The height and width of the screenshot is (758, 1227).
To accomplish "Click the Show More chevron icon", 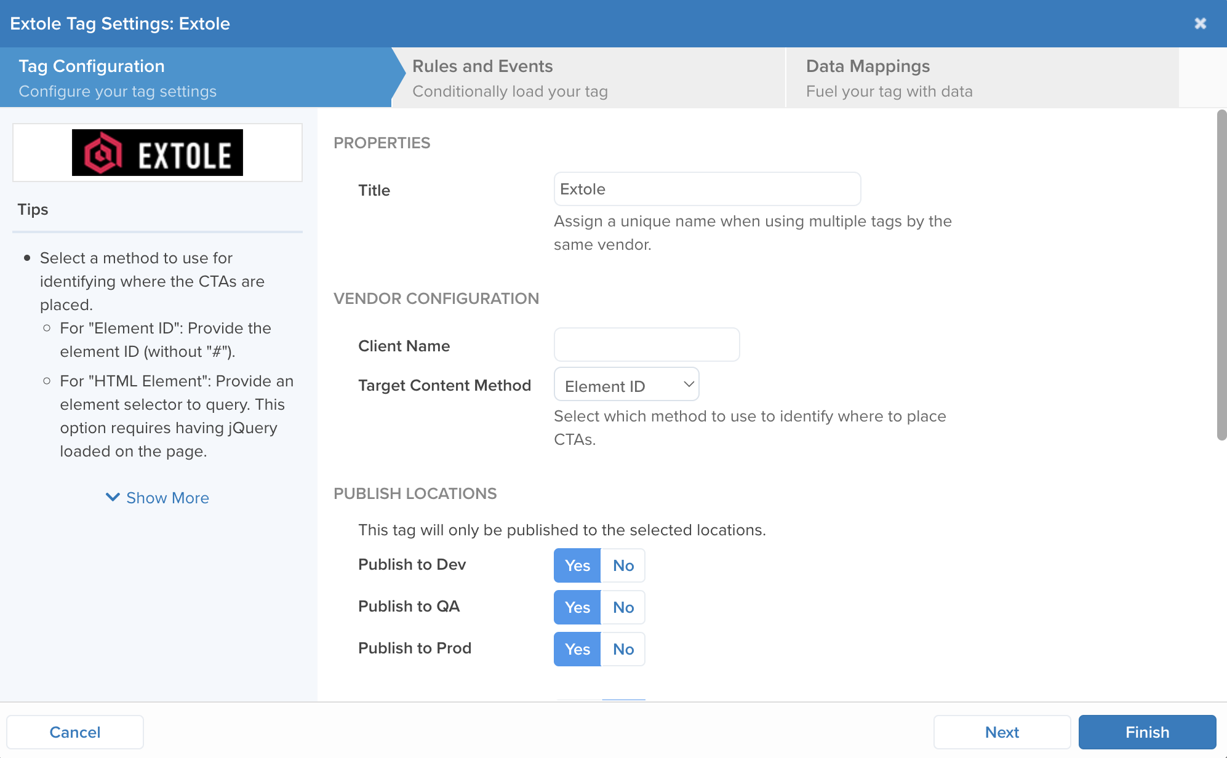I will tap(113, 497).
